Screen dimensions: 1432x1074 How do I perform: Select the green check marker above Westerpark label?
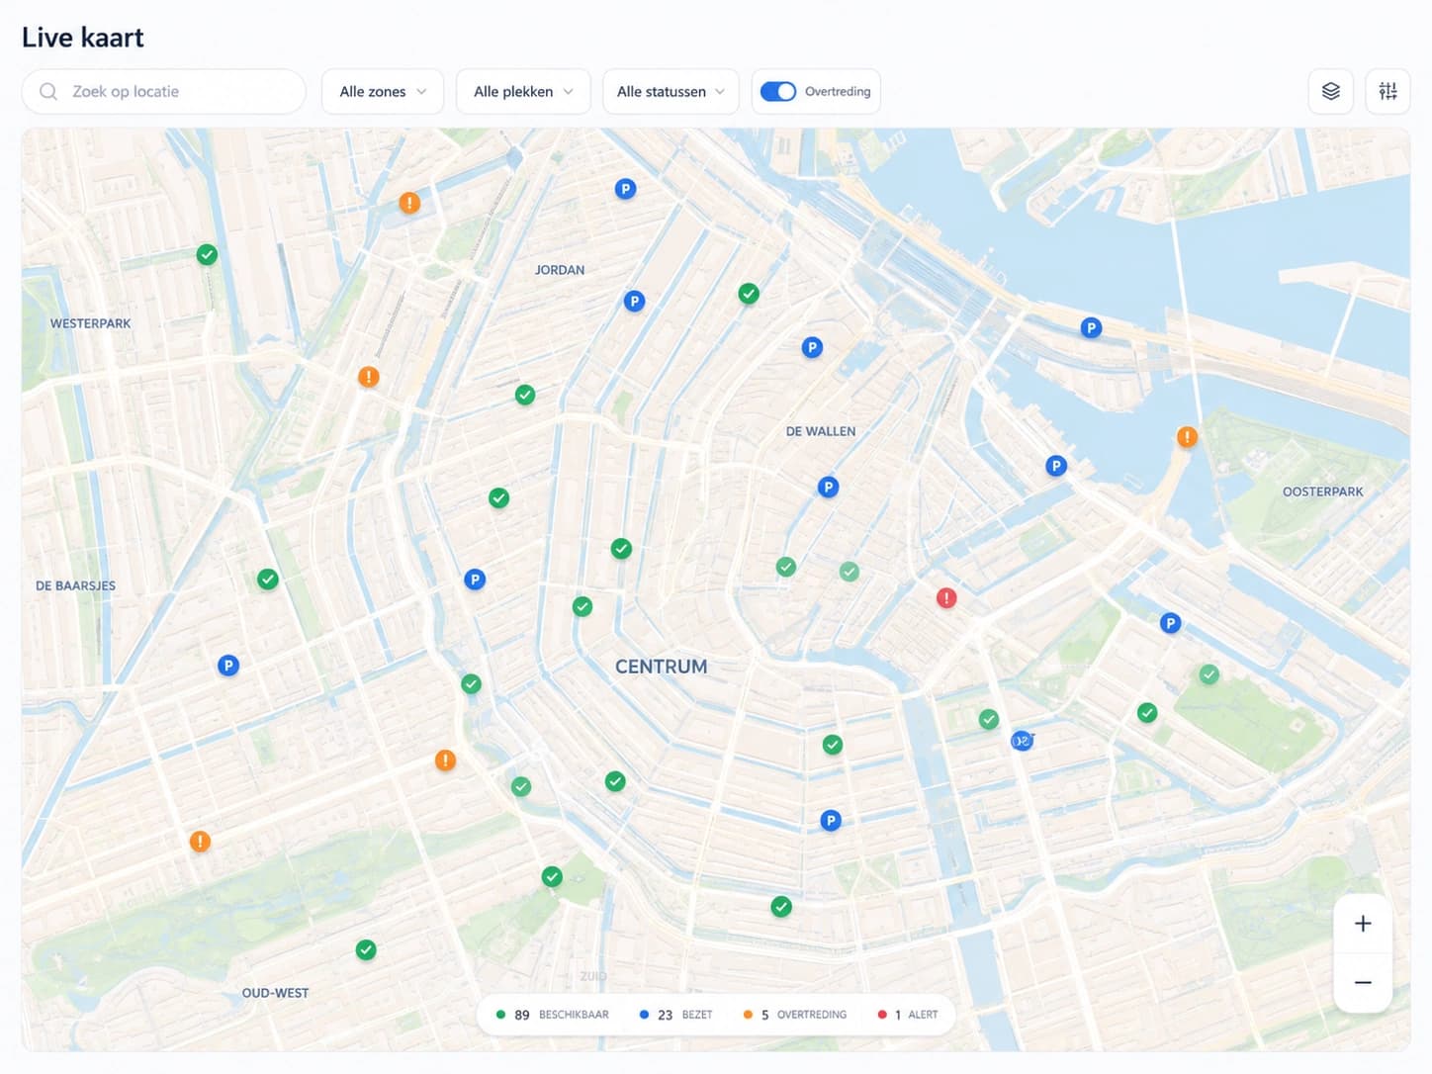coord(207,255)
